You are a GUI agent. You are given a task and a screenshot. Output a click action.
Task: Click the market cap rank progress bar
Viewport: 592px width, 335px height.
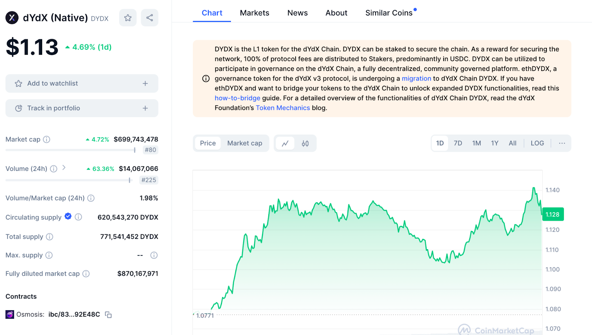pos(71,150)
